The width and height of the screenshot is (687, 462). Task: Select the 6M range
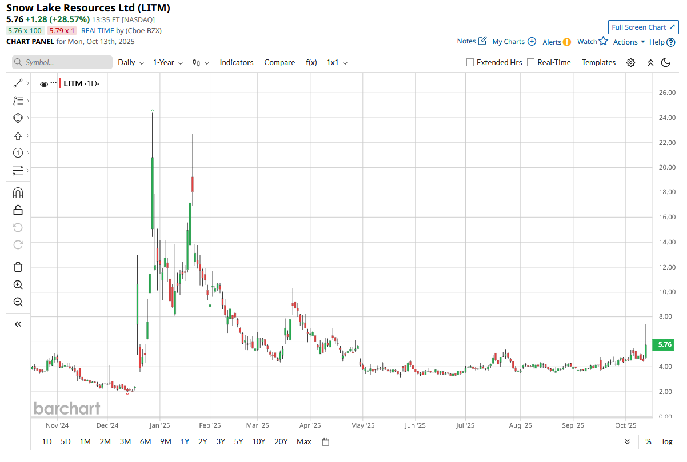pyautogui.click(x=145, y=441)
